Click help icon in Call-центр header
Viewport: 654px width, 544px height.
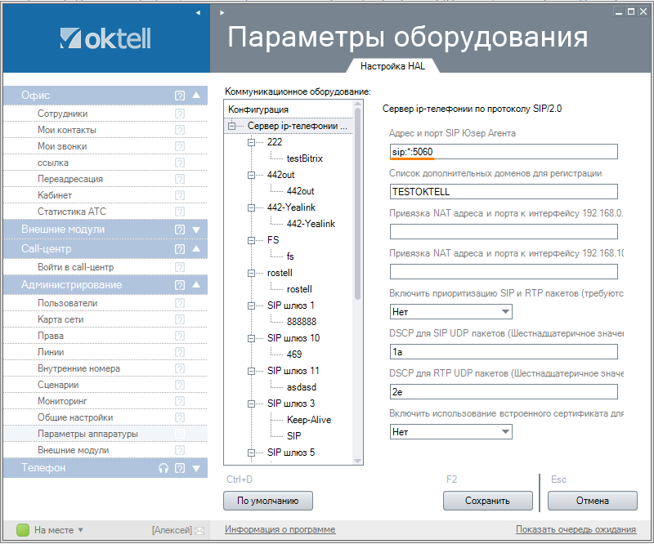(180, 249)
